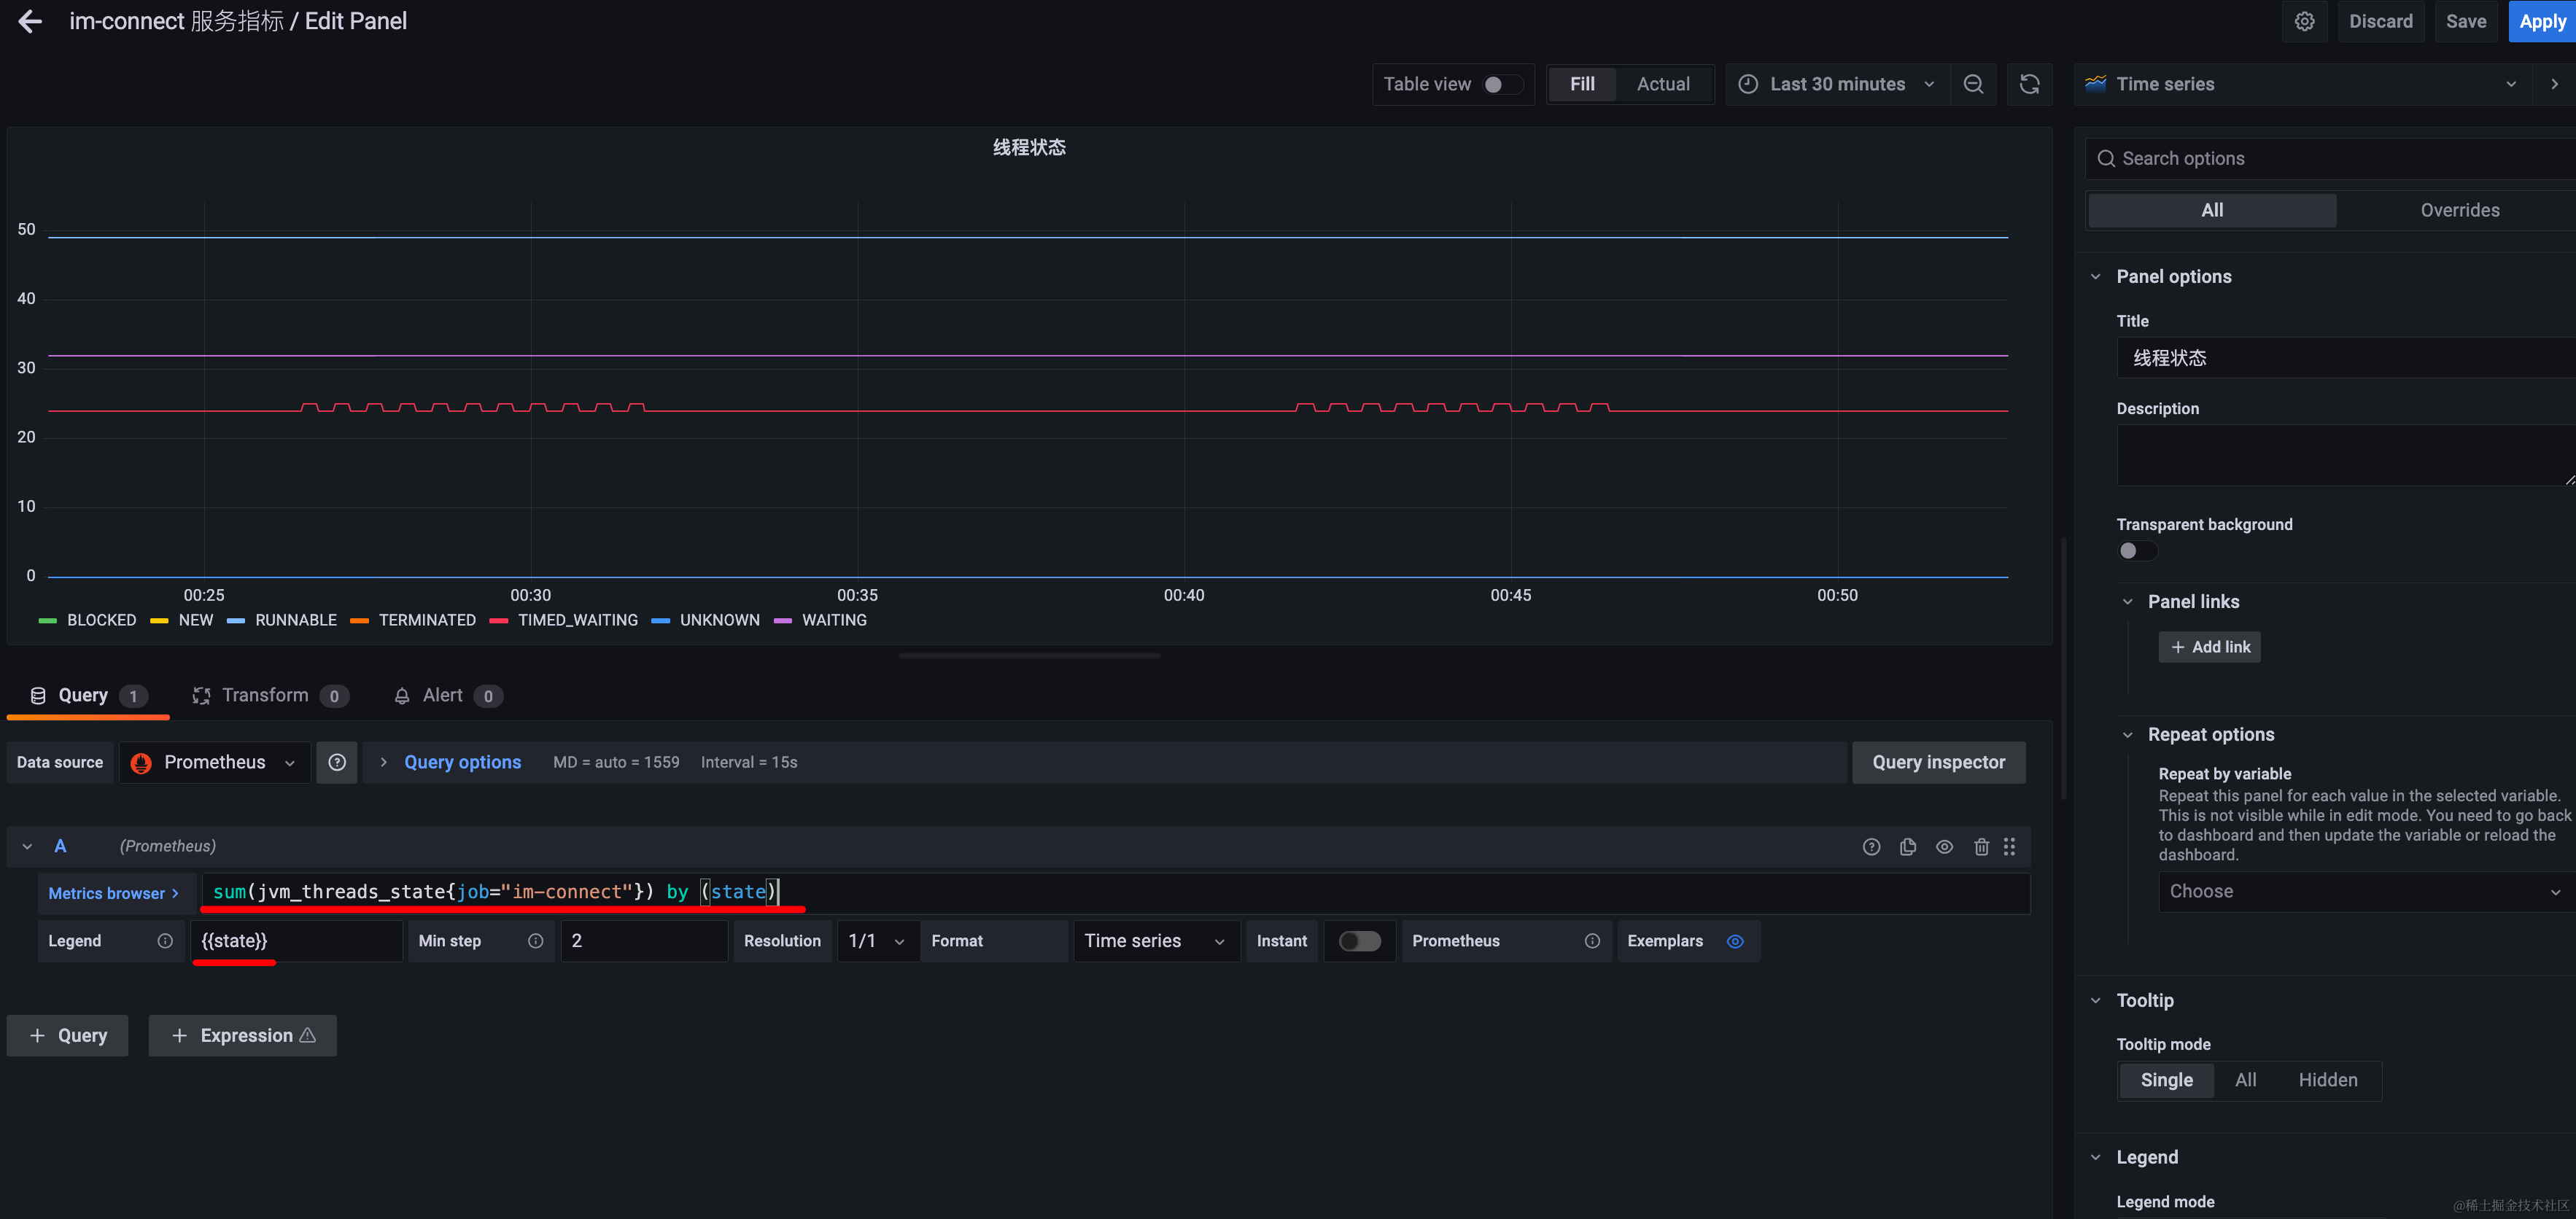Click Add link button
This screenshot has height=1219, width=2576.
(2209, 647)
